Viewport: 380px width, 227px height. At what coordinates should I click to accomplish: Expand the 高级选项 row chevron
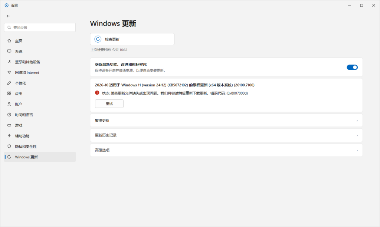point(357,151)
